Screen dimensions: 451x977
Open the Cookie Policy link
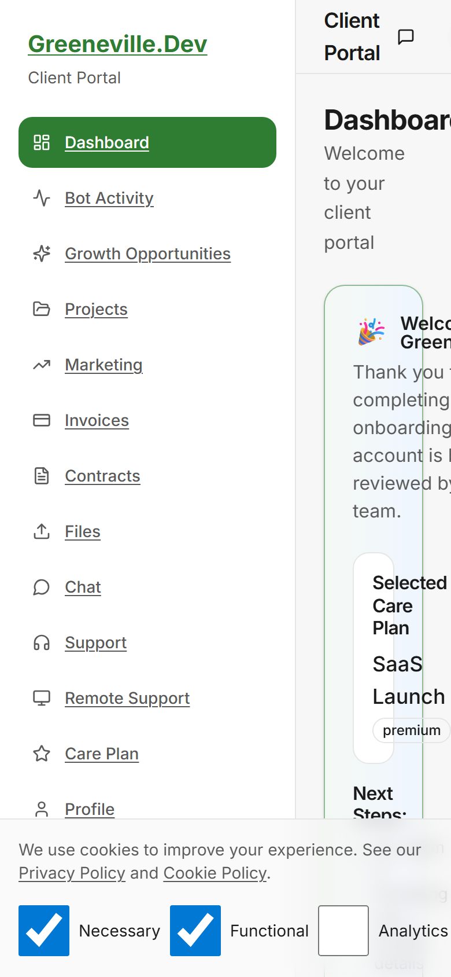pyautogui.click(x=215, y=873)
